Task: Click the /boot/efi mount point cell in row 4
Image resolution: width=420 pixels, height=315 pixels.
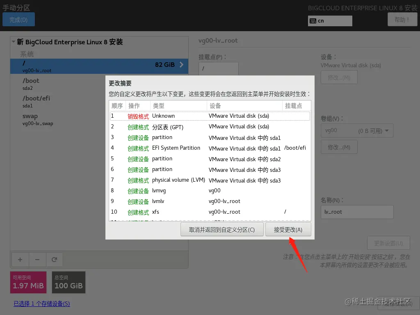Action: [295, 148]
